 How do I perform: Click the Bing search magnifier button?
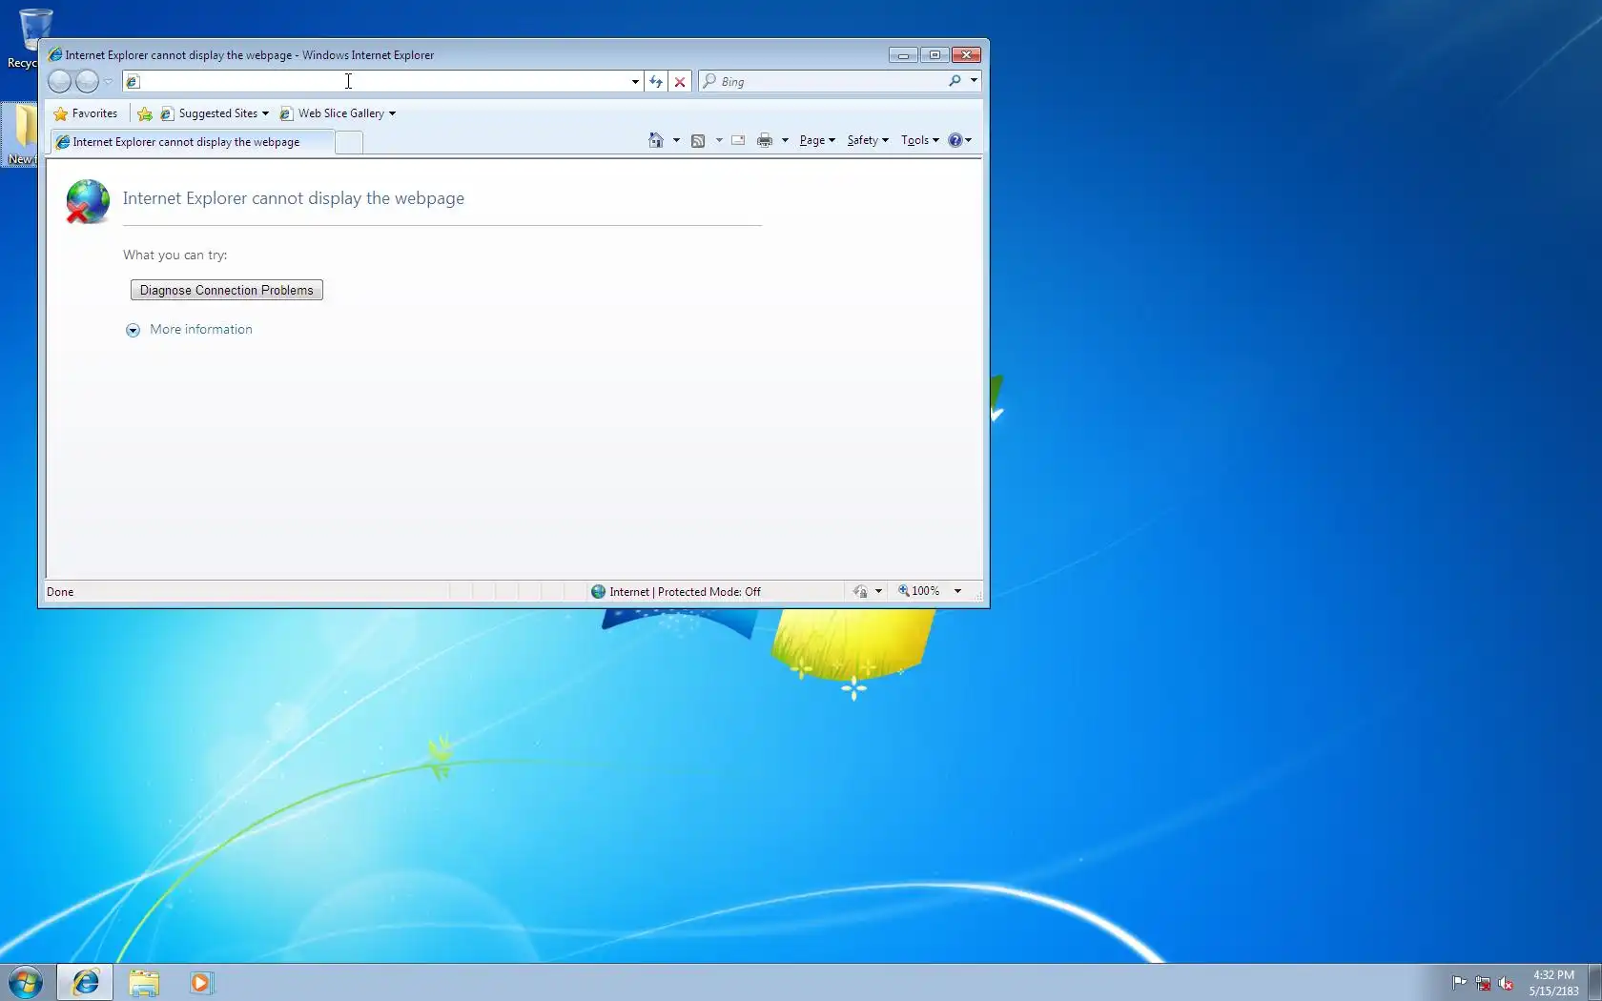click(x=955, y=81)
